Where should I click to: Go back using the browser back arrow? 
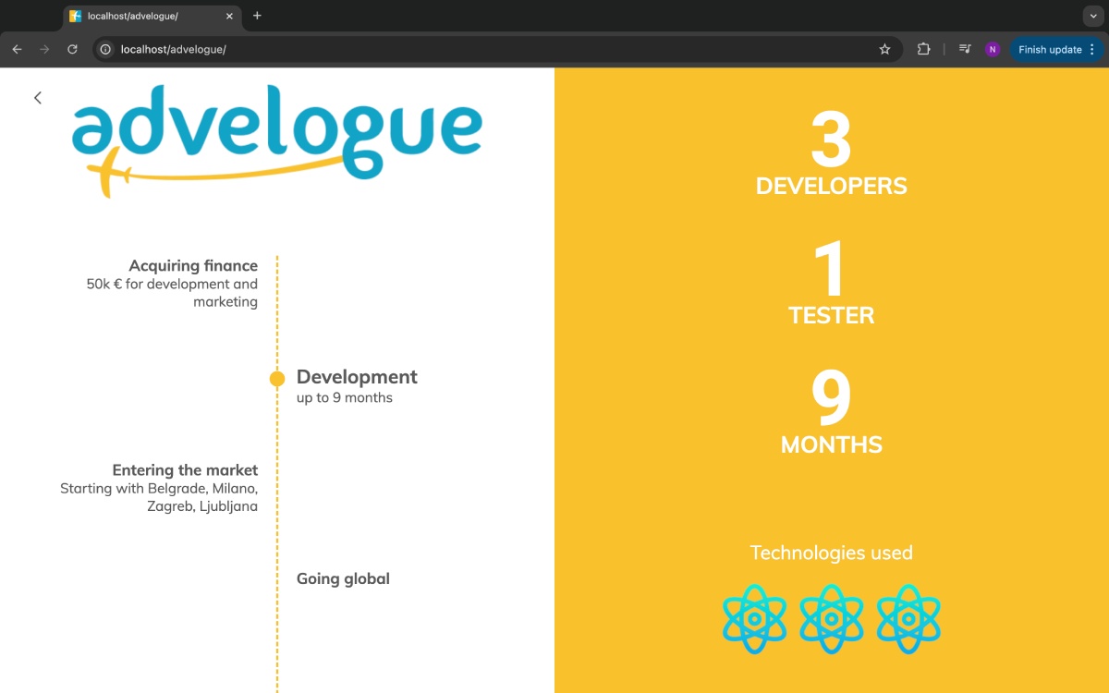click(17, 49)
